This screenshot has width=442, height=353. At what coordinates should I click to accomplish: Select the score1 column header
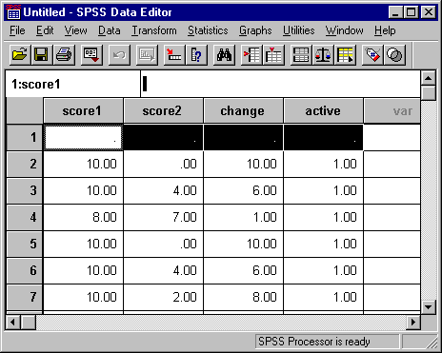pos(83,110)
